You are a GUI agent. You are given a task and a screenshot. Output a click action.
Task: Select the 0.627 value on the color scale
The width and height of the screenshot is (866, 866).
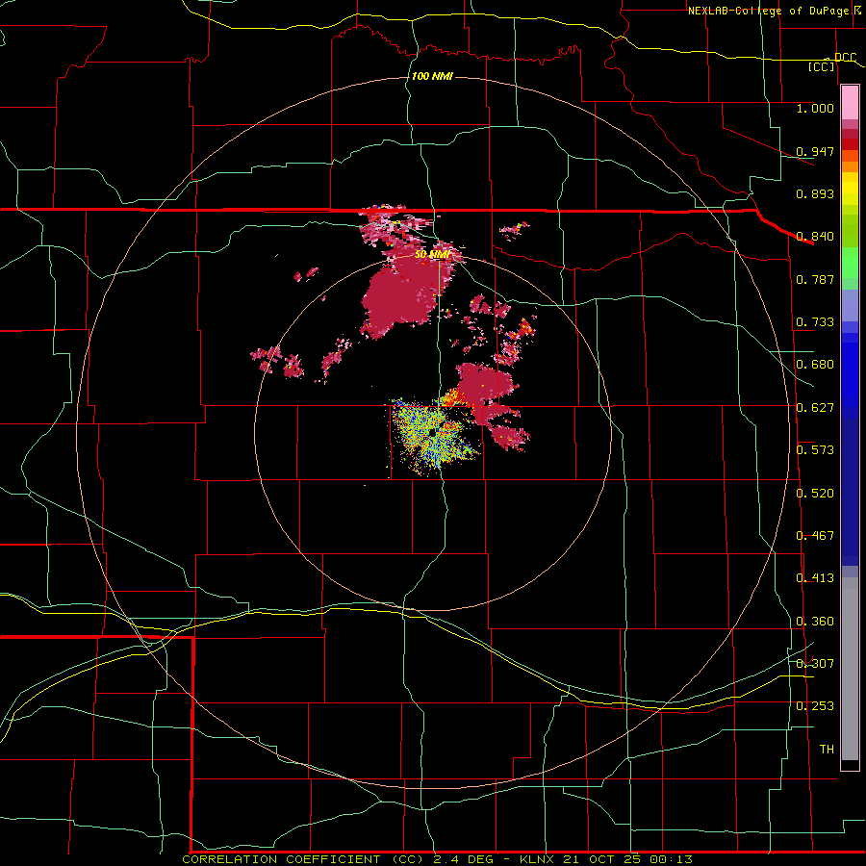[815, 408]
